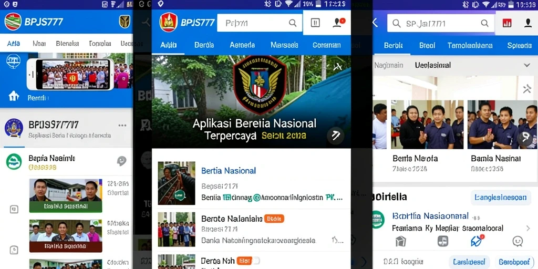
Task: Open the Berdia tab in middle screen
Action: pyautogui.click(x=204, y=45)
